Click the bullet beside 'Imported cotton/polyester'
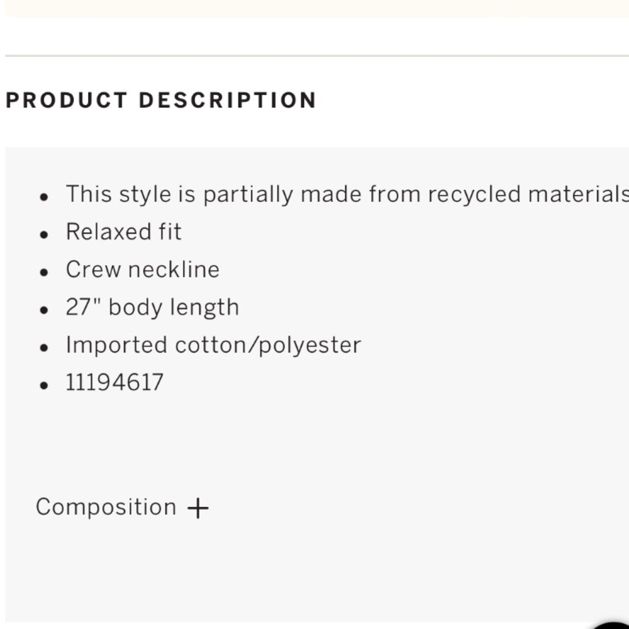Screen dimensions: 629x629 44,348
